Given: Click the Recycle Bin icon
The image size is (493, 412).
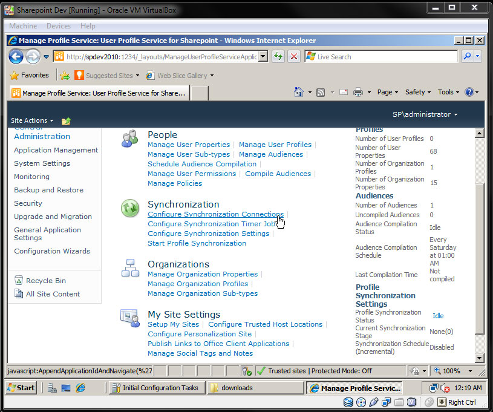Looking at the screenshot, I should pos(19,281).
